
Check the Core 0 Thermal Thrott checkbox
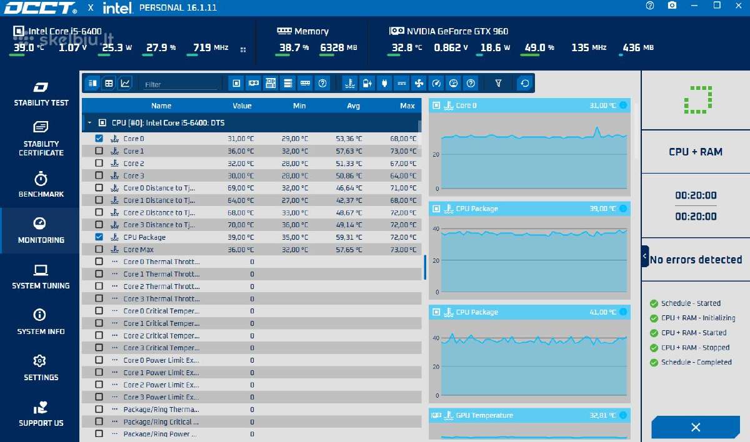99,262
